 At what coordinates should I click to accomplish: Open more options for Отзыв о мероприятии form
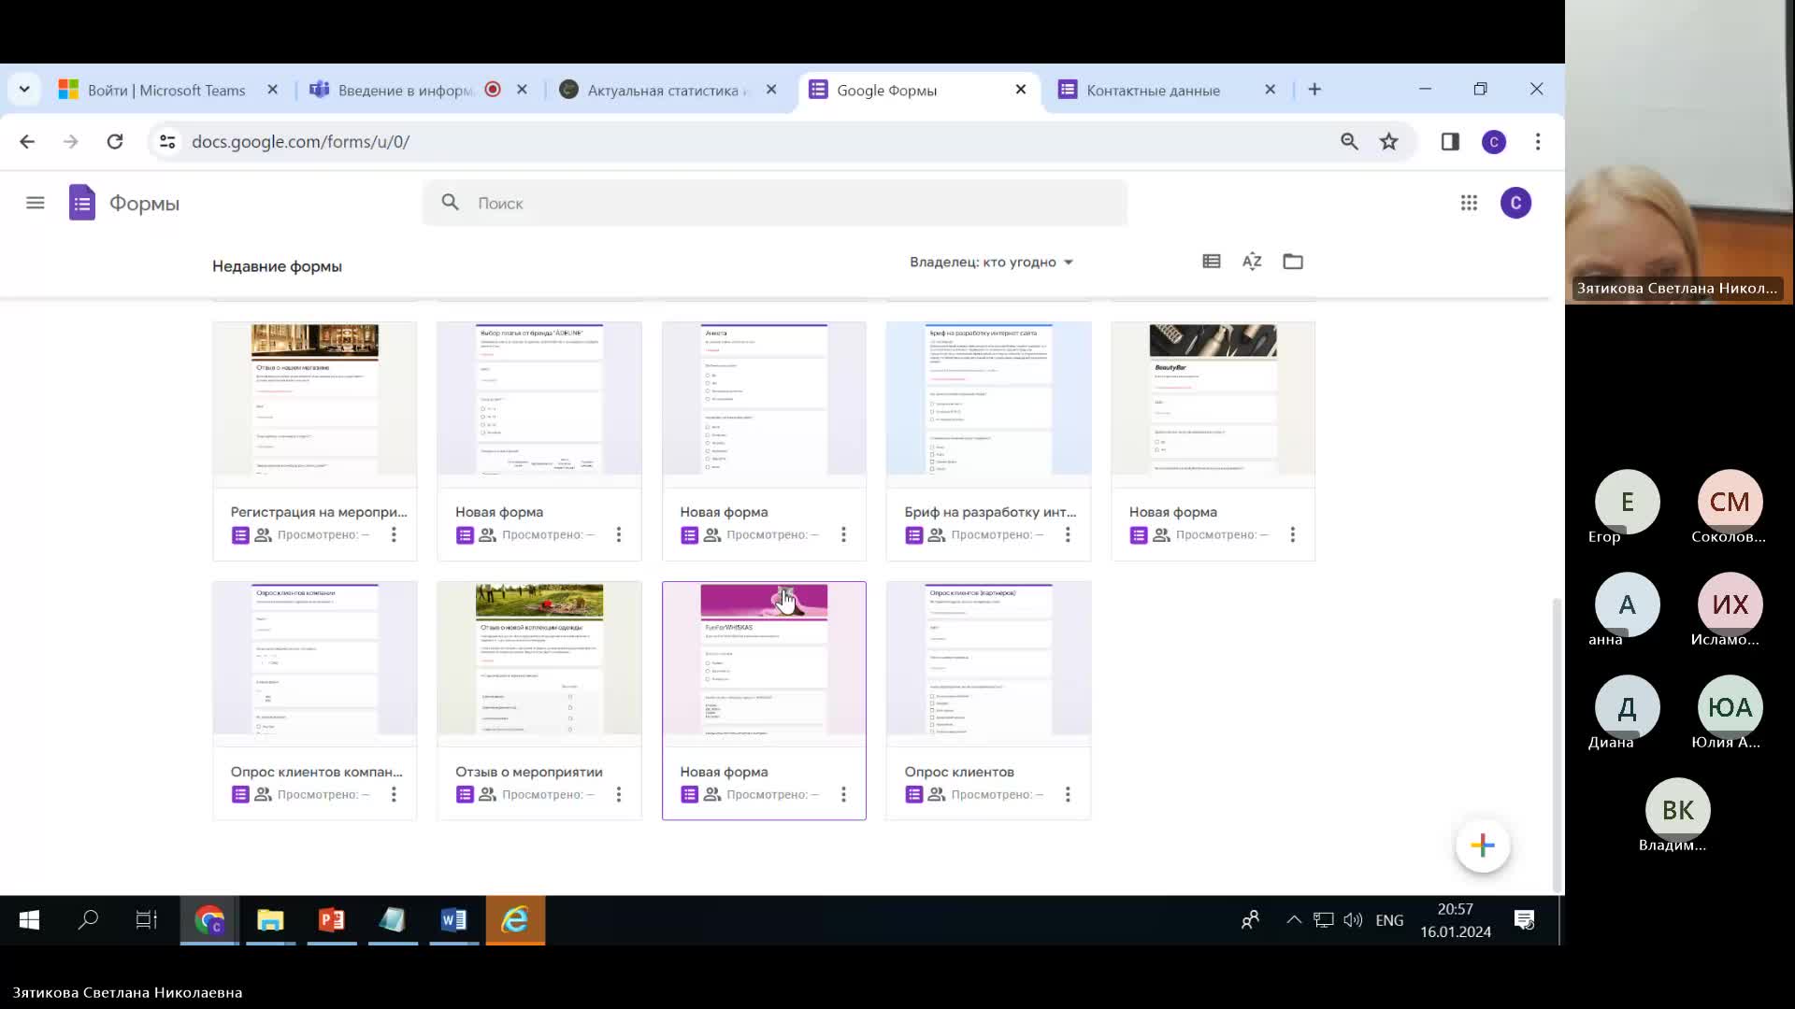click(619, 794)
